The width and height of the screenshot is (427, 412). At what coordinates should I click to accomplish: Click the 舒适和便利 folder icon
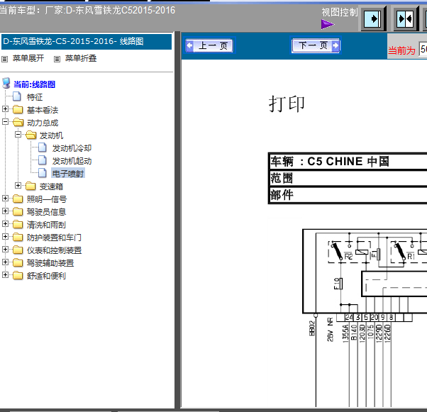(18, 275)
